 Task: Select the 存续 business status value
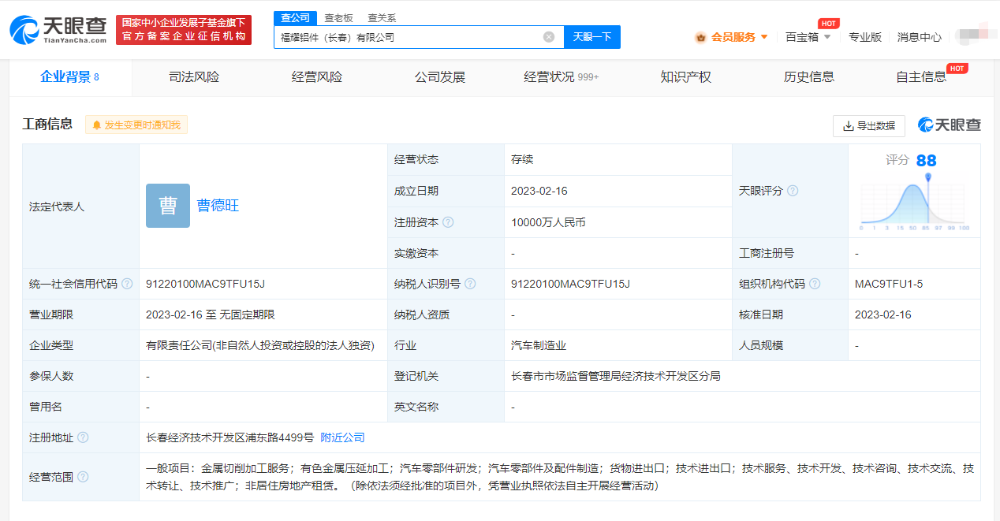[522, 159]
